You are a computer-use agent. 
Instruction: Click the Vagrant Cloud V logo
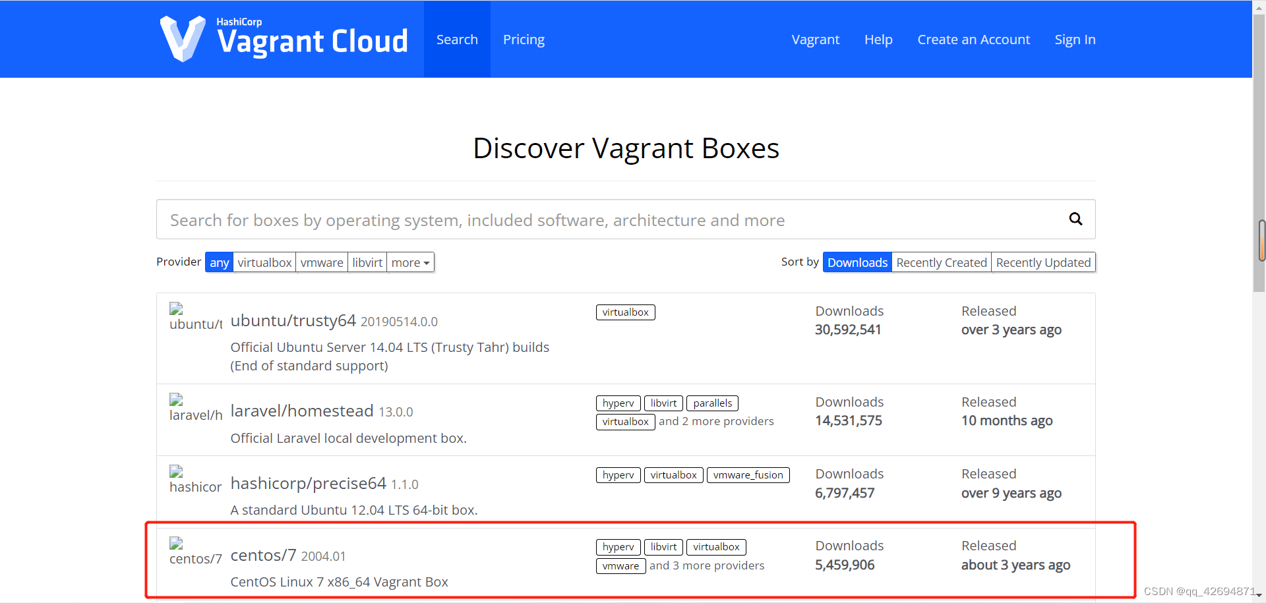(183, 39)
